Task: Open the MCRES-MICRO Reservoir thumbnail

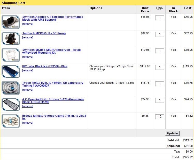Action: (x=11, y=55)
